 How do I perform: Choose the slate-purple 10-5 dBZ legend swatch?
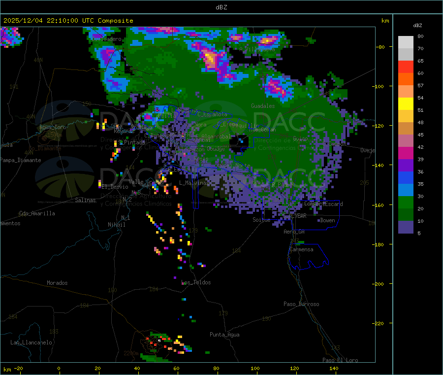coord(406,227)
